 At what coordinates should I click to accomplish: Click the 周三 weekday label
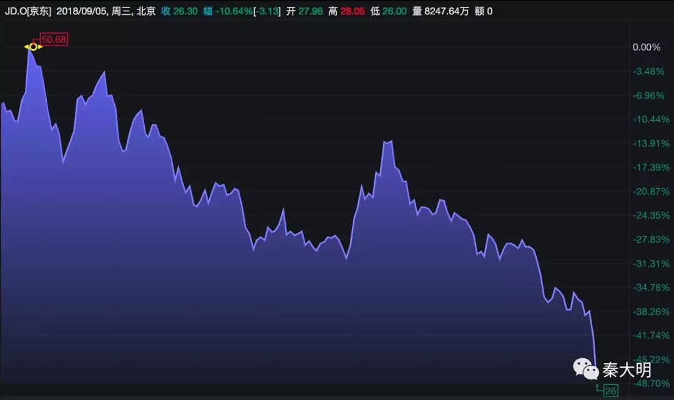[121, 11]
